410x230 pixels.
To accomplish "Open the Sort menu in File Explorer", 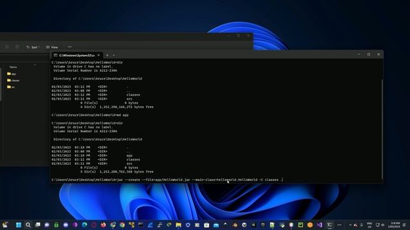I will tap(33, 47).
